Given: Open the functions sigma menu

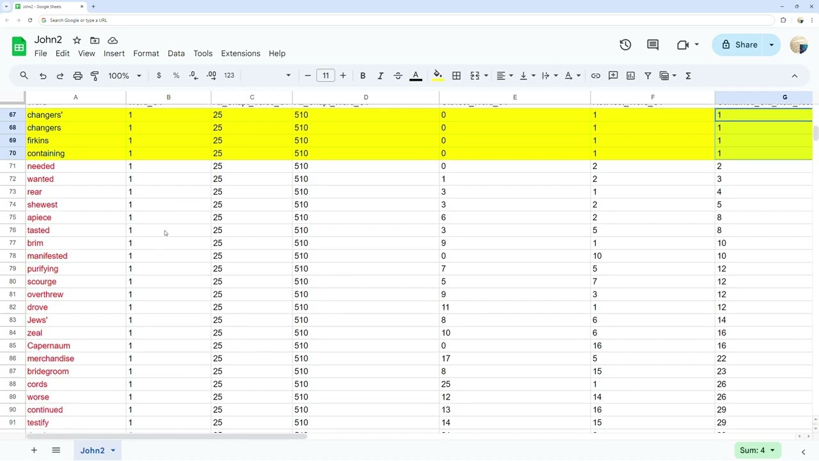Looking at the screenshot, I should (x=688, y=76).
